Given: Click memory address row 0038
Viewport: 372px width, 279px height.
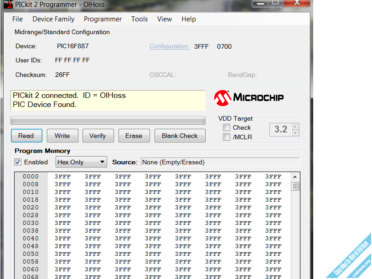Looking at the screenshot, I should pyautogui.click(x=31, y=231).
